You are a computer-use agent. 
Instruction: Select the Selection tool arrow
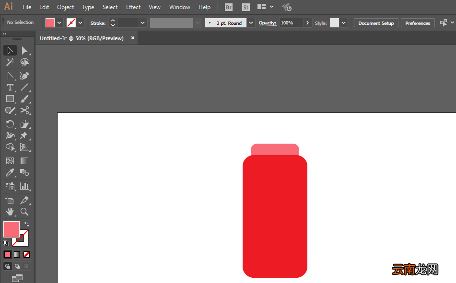(x=10, y=51)
